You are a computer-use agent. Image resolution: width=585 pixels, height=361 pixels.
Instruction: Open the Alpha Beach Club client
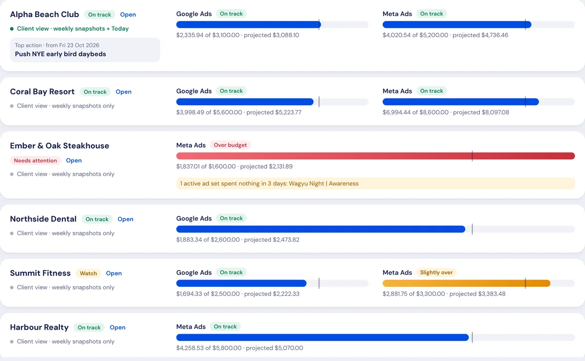[128, 15]
